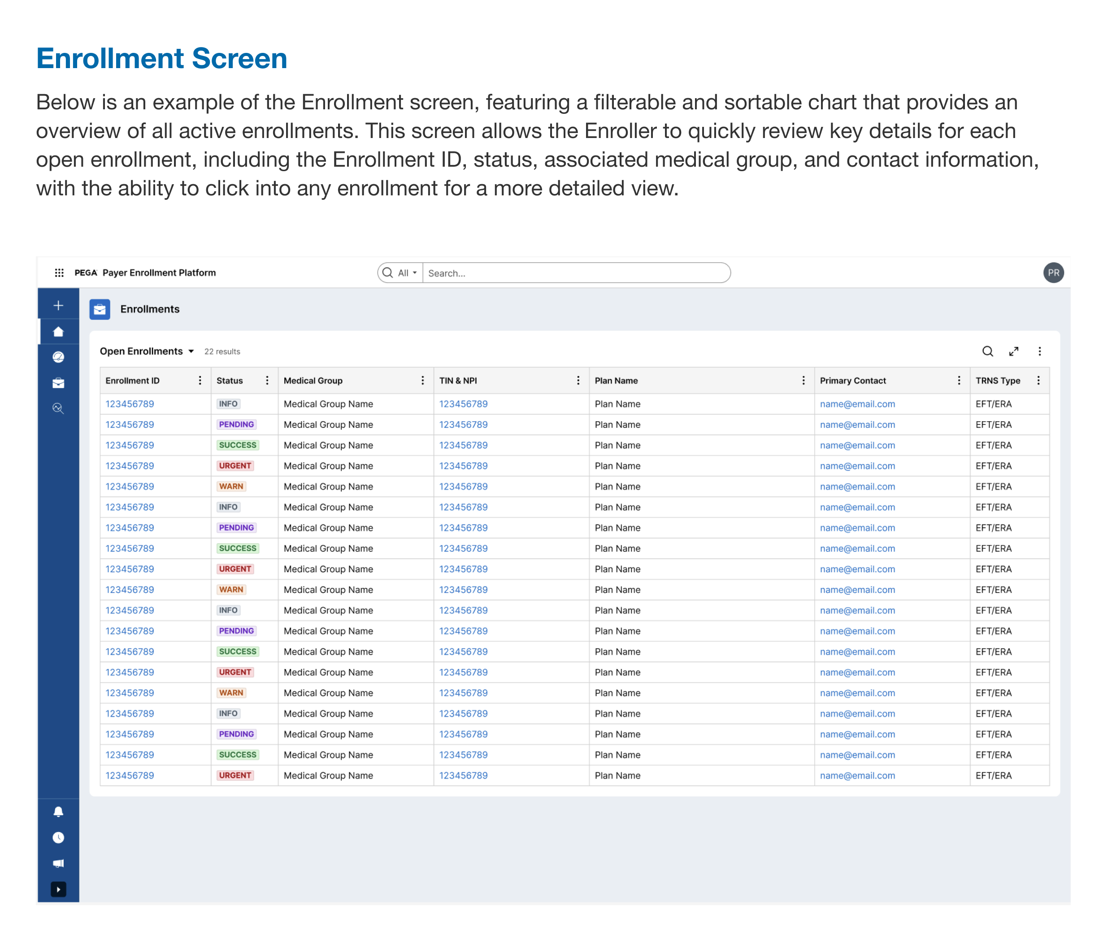The image size is (1112, 941).
Task: Open first Enrollment ID 123456789 link
Action: pyautogui.click(x=130, y=404)
